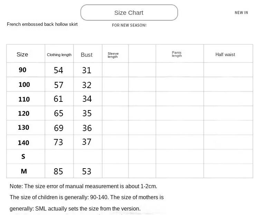This screenshot has width=259, height=215.
Task: Click the Pants length column header
Action: point(177,54)
